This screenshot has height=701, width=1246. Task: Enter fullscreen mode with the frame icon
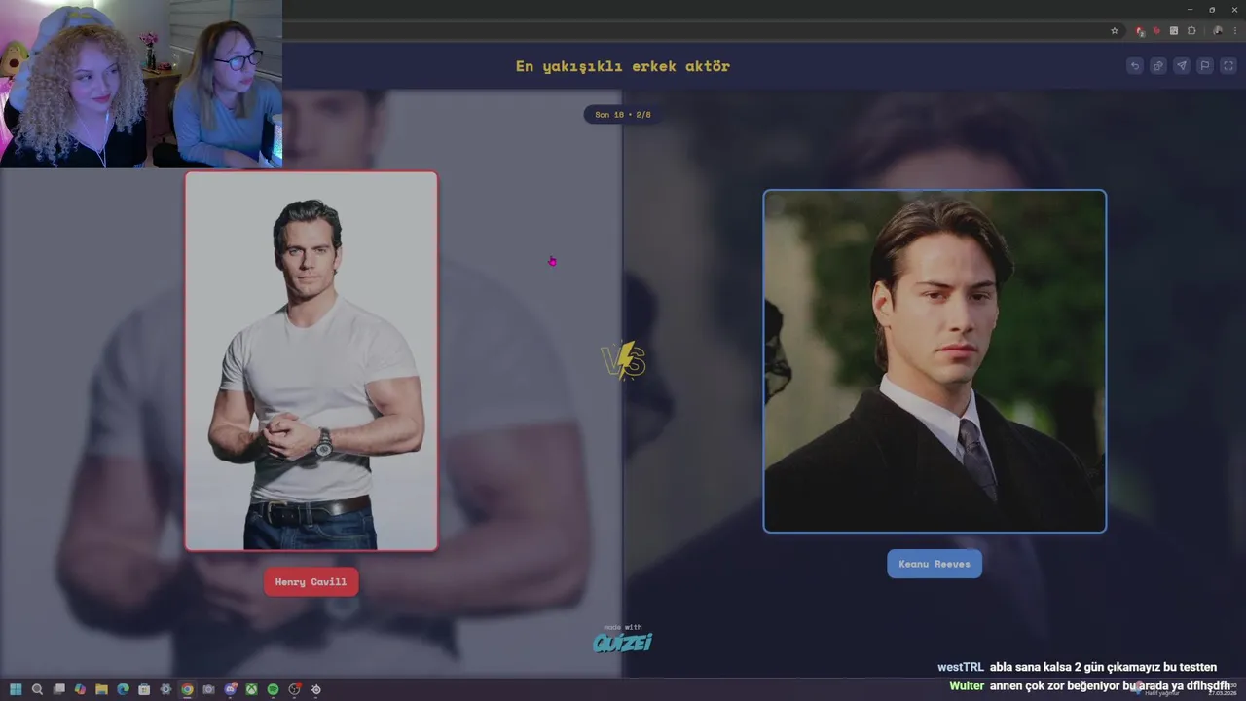tap(1228, 66)
